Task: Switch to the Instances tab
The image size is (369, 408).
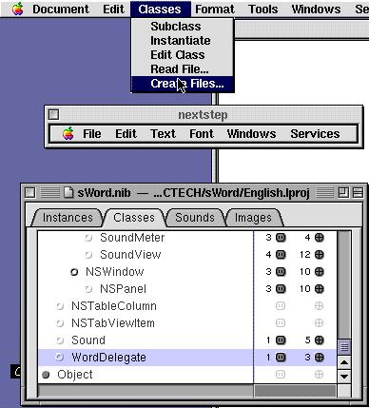Action: coord(68,218)
